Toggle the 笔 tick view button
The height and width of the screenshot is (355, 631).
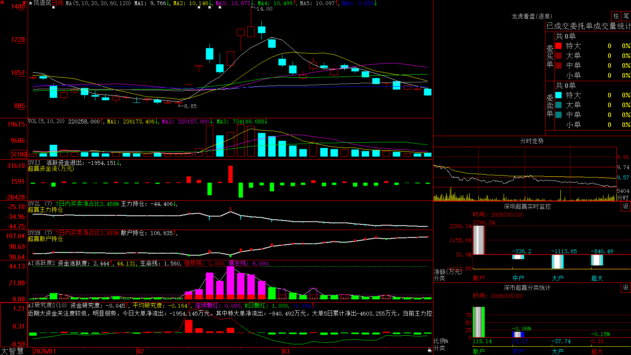[626, 16]
